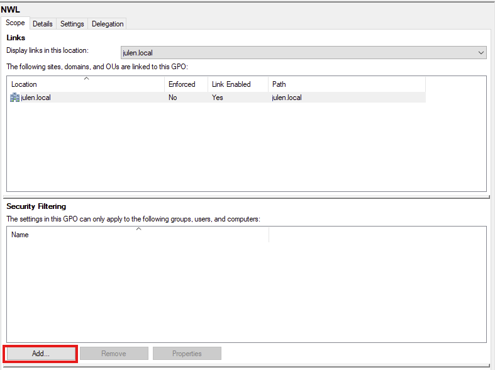The height and width of the screenshot is (370, 495).
Task: Click the Link Enabled column header
Action: [x=231, y=84]
